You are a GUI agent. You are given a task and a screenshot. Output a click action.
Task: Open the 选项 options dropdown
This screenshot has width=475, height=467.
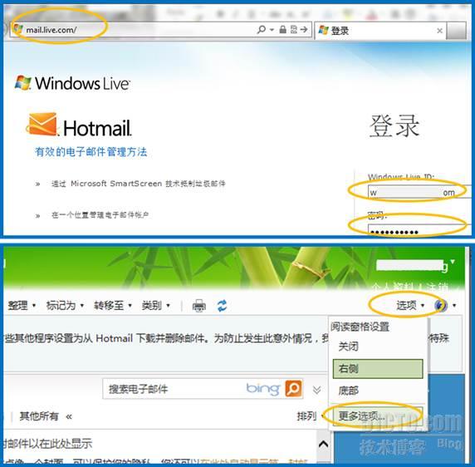(x=410, y=306)
